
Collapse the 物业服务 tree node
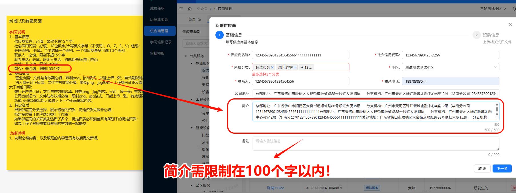click(192, 63)
